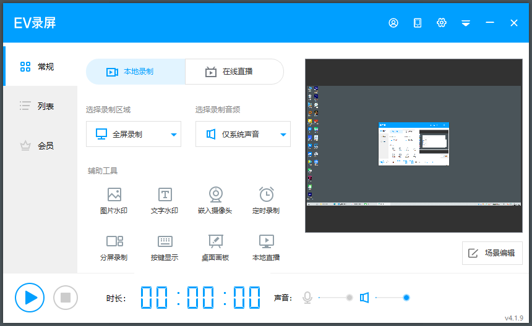Minimize the EV录屏 window

[x=489, y=23]
